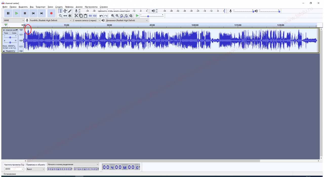The image size is (324, 177).
Task: Open the Файл menu
Action: 5,7
